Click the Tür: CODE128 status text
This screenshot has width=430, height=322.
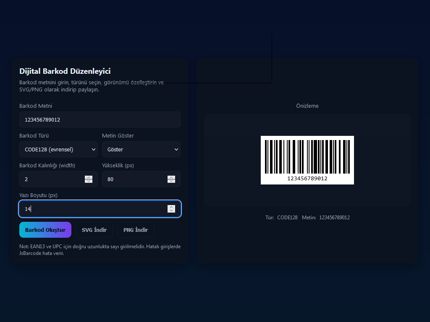(281, 218)
